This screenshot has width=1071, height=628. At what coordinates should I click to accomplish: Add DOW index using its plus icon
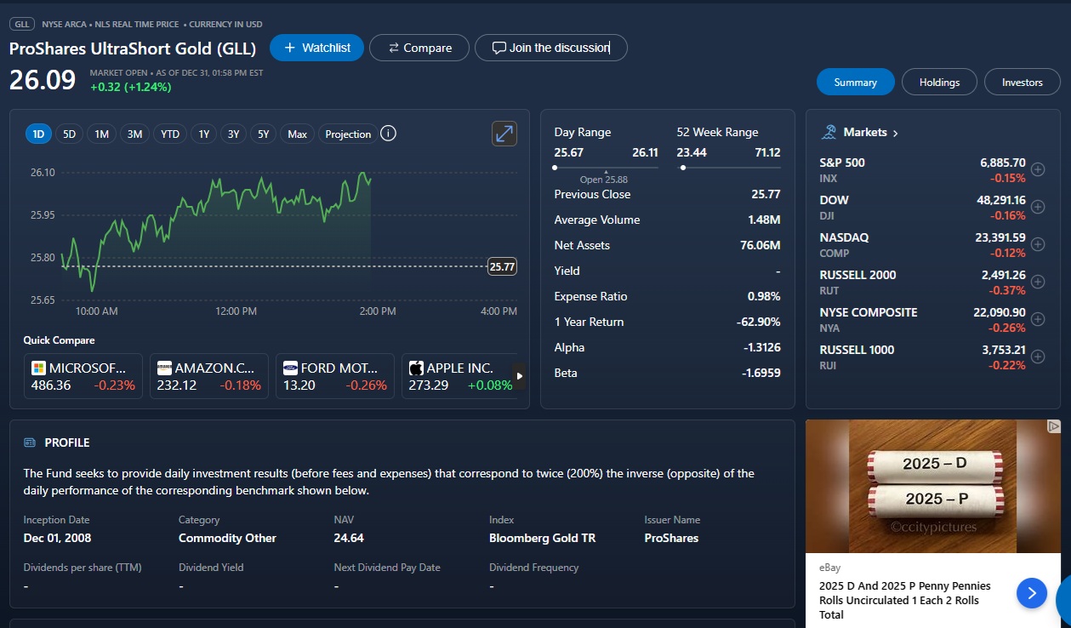(x=1038, y=207)
